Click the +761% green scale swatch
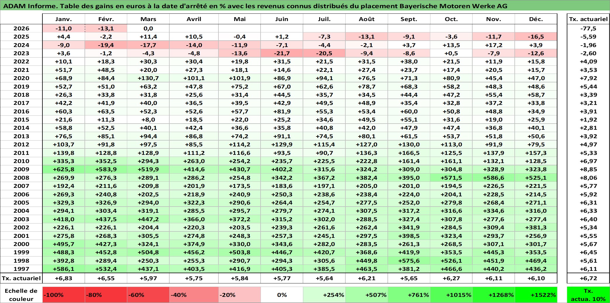Viewport: 610px width, 303px height. [x=409, y=295]
